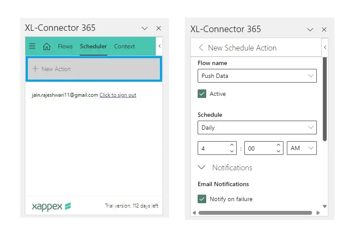Collapse the Notifications section
The width and height of the screenshot is (358, 237).
(x=201, y=168)
